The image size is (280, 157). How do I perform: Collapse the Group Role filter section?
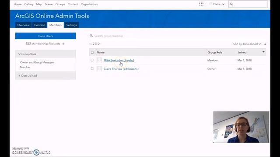click(x=45, y=54)
